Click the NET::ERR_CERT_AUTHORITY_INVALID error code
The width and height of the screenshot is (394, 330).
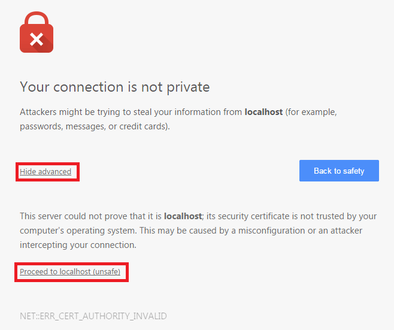[93, 316]
